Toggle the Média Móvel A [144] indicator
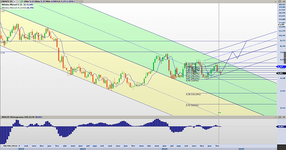The image size is (286, 150). tap(18, 8)
